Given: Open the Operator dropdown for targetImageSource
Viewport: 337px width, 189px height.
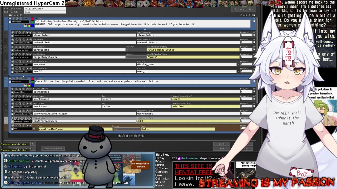Looking at the screenshot, I should click(x=136, y=57).
